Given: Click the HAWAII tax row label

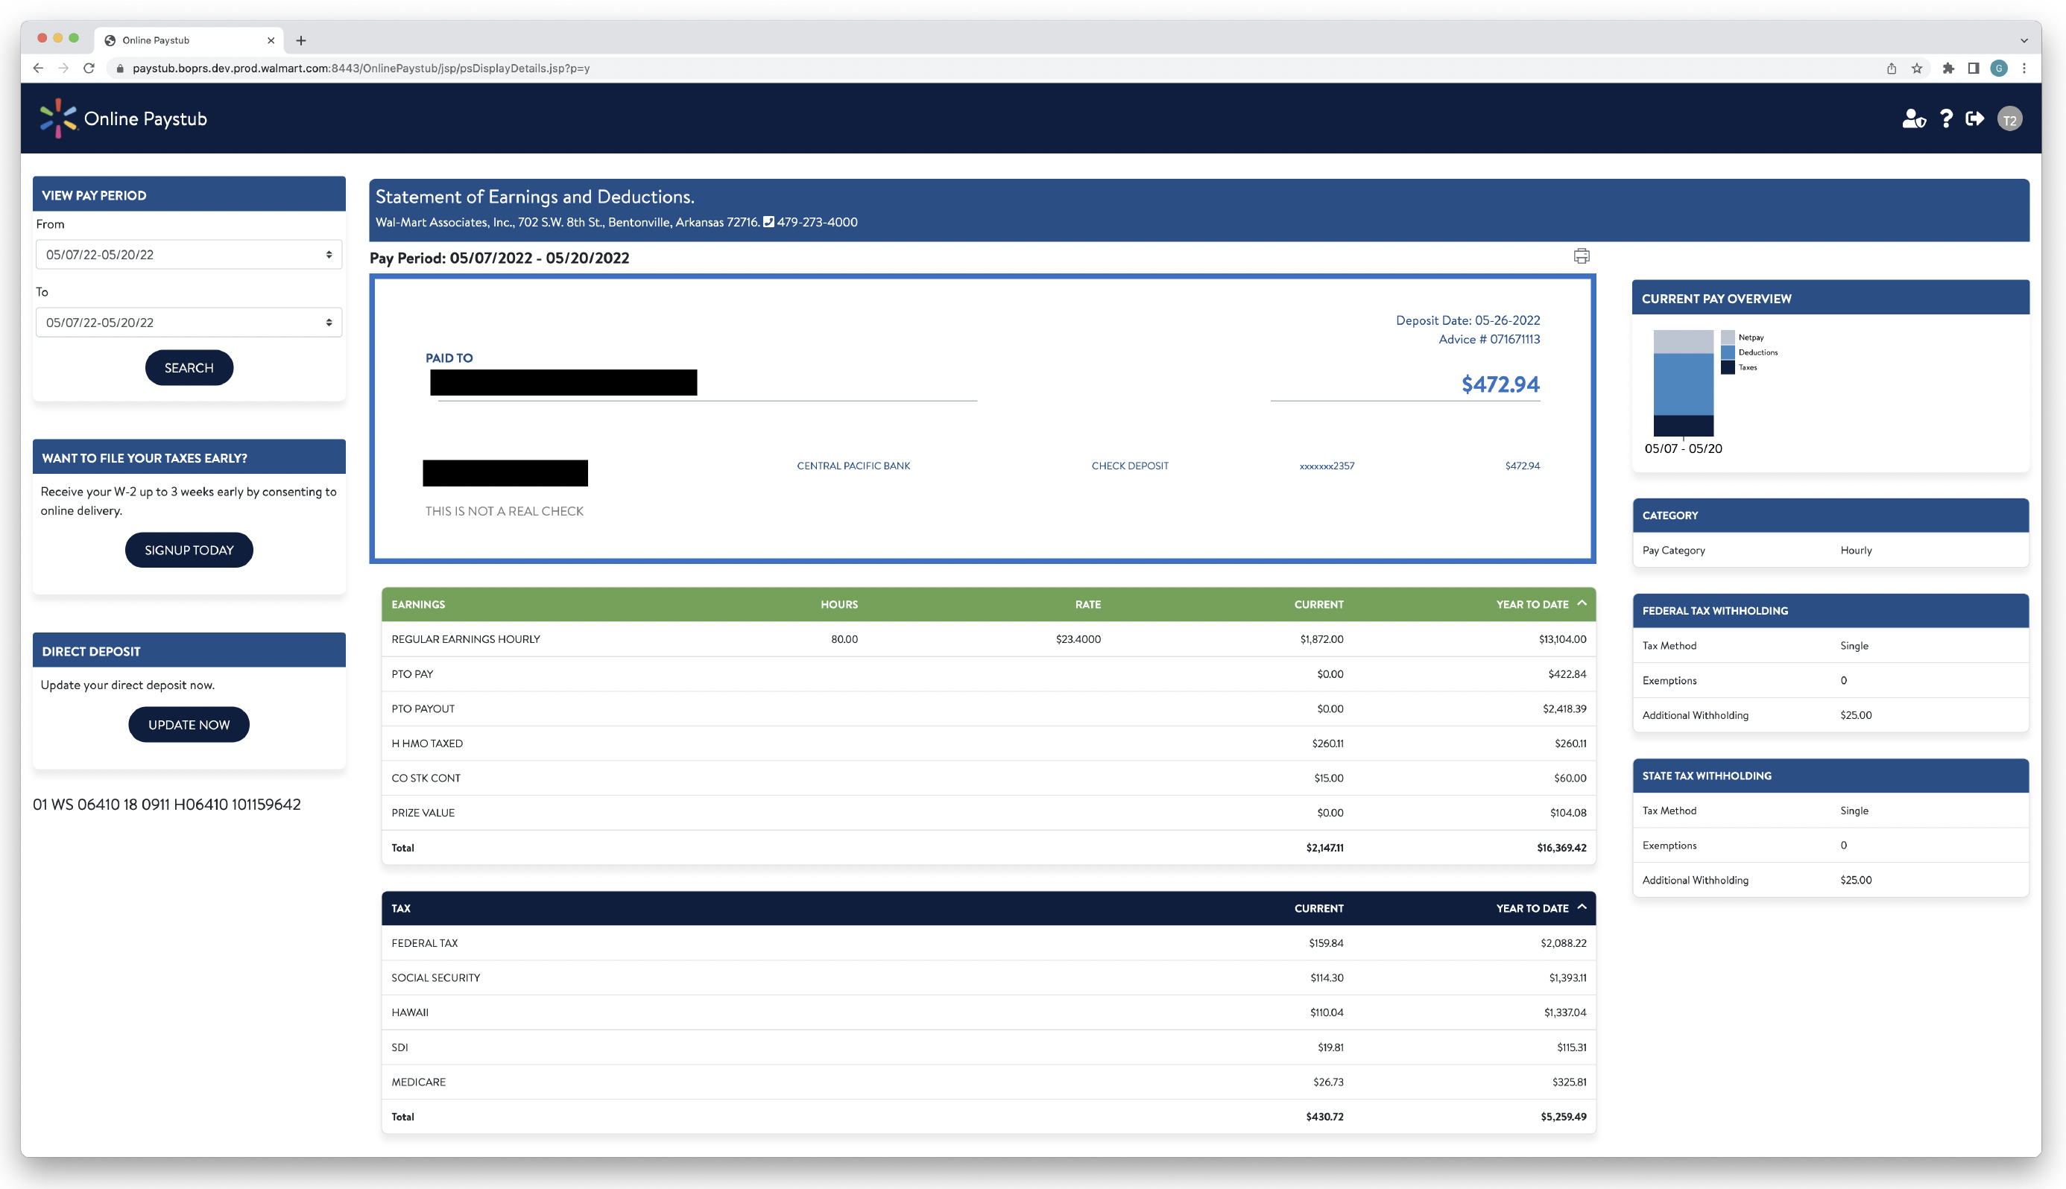Looking at the screenshot, I should 410,1012.
